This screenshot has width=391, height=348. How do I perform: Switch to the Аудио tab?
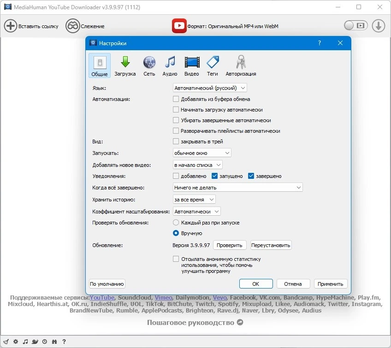click(170, 66)
